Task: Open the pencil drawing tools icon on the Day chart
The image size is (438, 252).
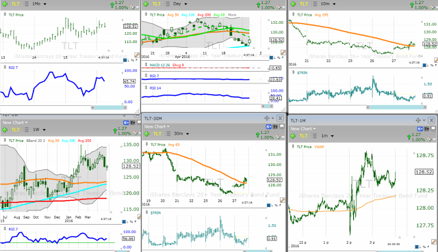Action: click(283, 53)
